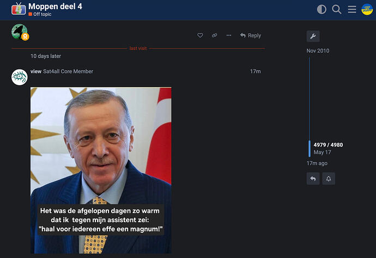Click the 4979 / 4980 post counter
Image resolution: width=376 pixels, height=258 pixels.
328,145
